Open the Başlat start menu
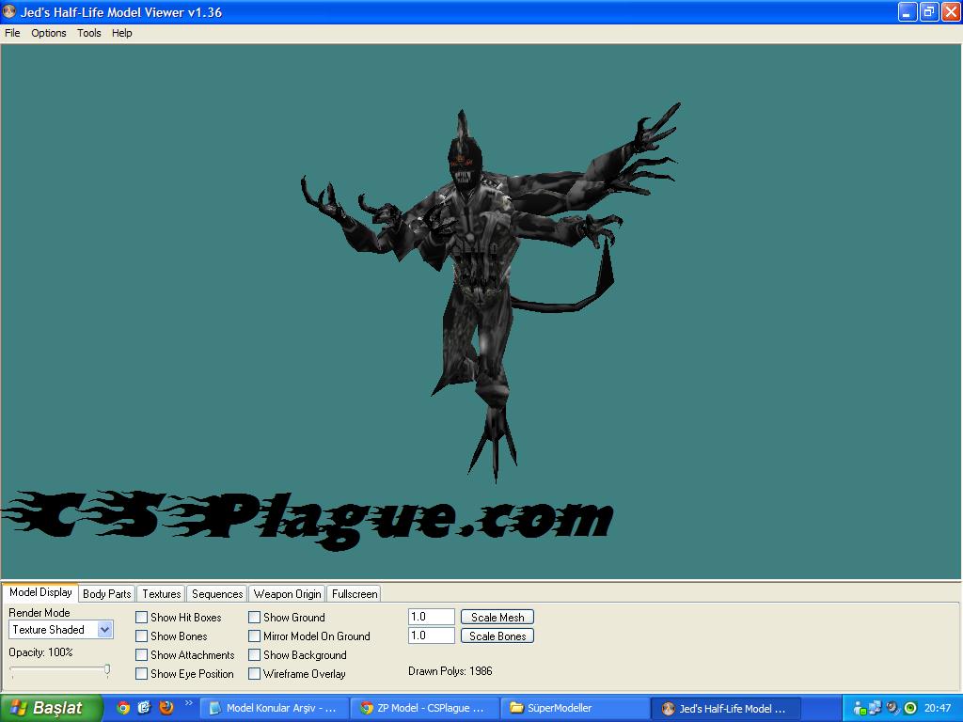Screen dimensions: 963x722 pos(51,708)
